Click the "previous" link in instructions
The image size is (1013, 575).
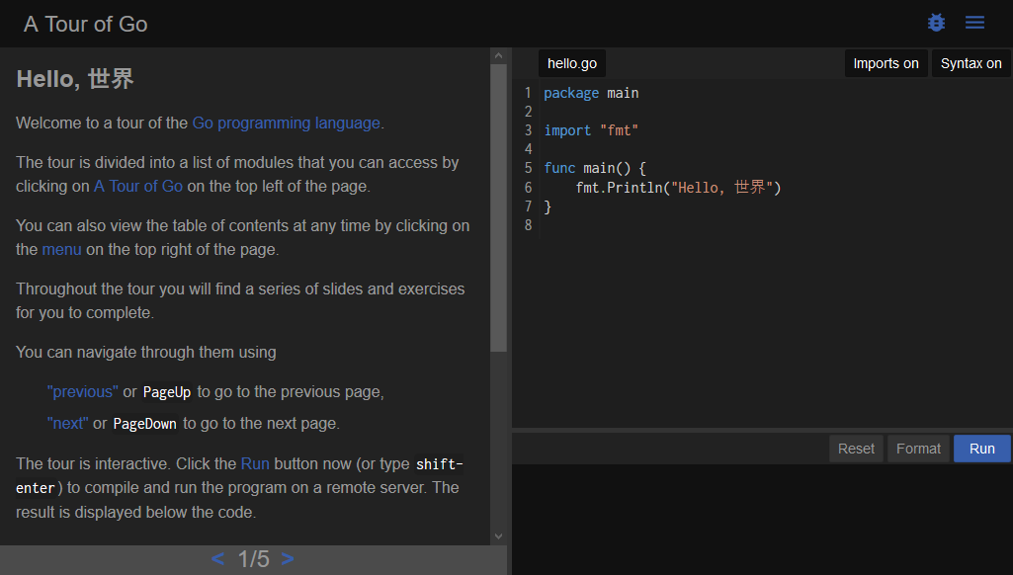pyautogui.click(x=83, y=391)
